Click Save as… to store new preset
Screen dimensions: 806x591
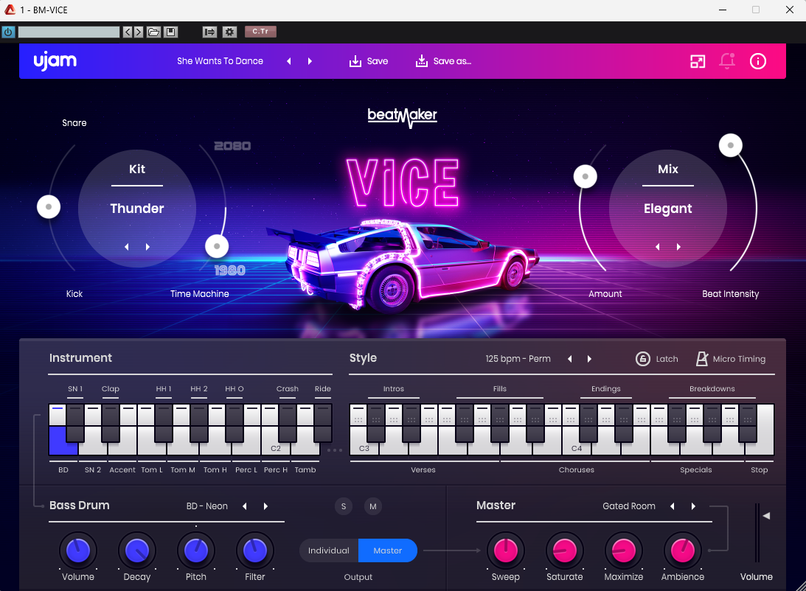(x=443, y=61)
